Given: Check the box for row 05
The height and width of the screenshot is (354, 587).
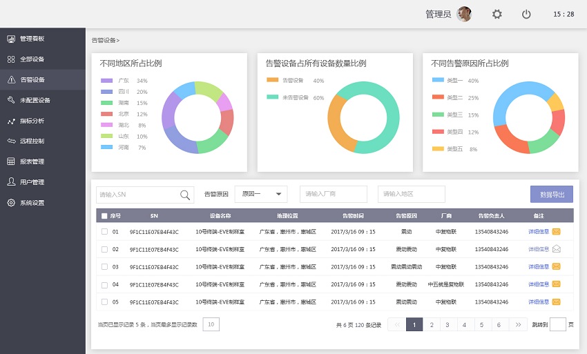Looking at the screenshot, I should click(104, 302).
